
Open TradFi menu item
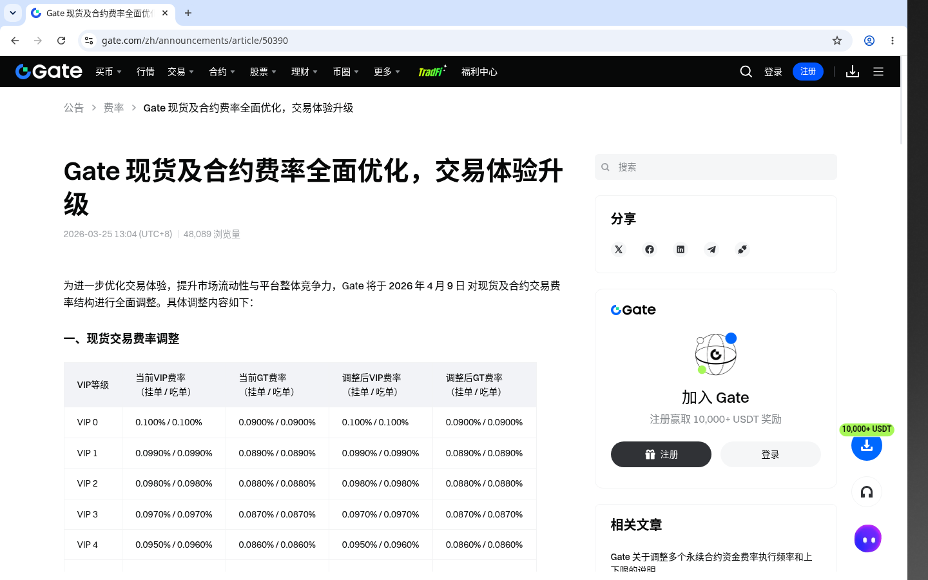pyautogui.click(x=432, y=72)
